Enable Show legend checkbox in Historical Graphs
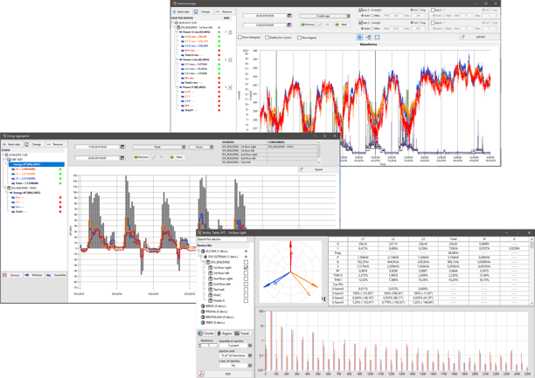This screenshot has height=378, width=535. pyautogui.click(x=299, y=38)
